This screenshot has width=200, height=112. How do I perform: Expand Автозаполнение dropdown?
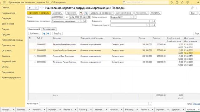click(x=124, y=13)
